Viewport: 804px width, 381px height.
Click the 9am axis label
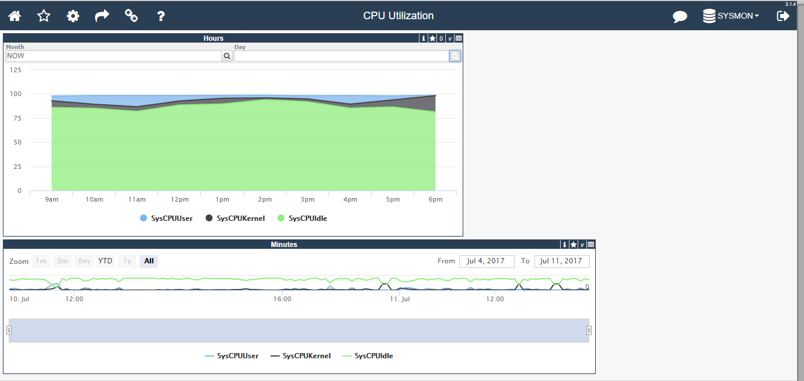coord(51,199)
